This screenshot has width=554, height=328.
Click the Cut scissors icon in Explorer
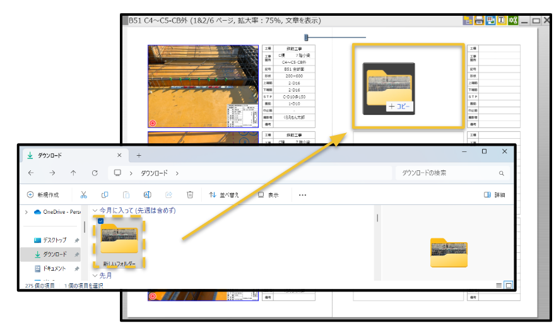tap(84, 195)
